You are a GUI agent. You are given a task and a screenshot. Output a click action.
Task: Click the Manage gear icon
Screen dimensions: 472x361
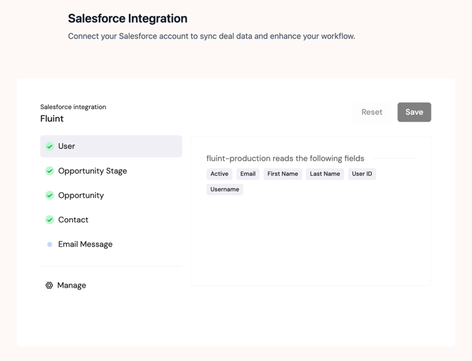click(49, 286)
